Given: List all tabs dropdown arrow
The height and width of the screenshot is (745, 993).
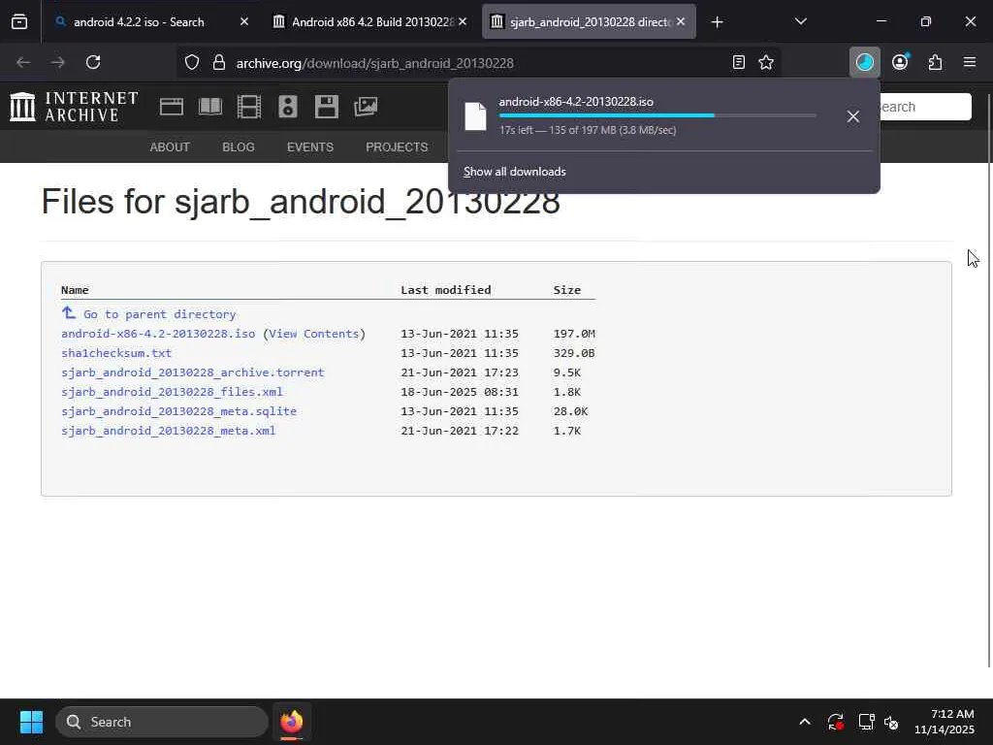Looking at the screenshot, I should tap(800, 21).
